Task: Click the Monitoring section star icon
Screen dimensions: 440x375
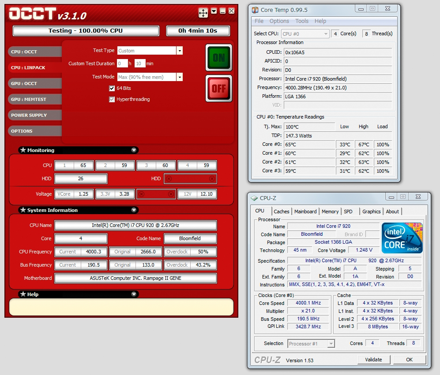Action: click(23, 150)
